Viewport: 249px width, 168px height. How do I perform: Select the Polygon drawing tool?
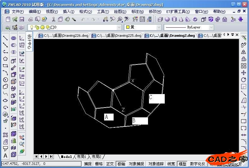pyautogui.click(x=5, y=59)
